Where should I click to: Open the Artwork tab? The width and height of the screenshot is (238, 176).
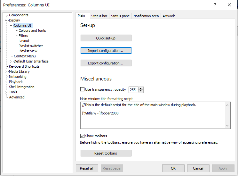[169, 16]
